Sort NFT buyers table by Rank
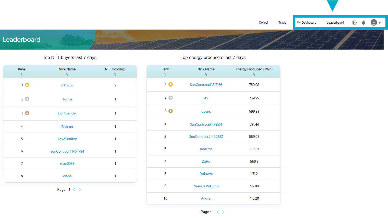 coord(22,74)
